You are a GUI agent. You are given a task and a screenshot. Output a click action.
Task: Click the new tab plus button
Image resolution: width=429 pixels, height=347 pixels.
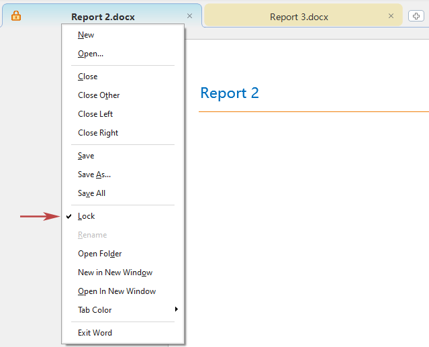click(x=416, y=16)
